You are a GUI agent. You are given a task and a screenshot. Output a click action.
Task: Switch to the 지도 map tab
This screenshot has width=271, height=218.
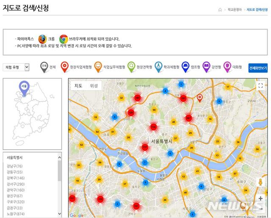coord(78,86)
